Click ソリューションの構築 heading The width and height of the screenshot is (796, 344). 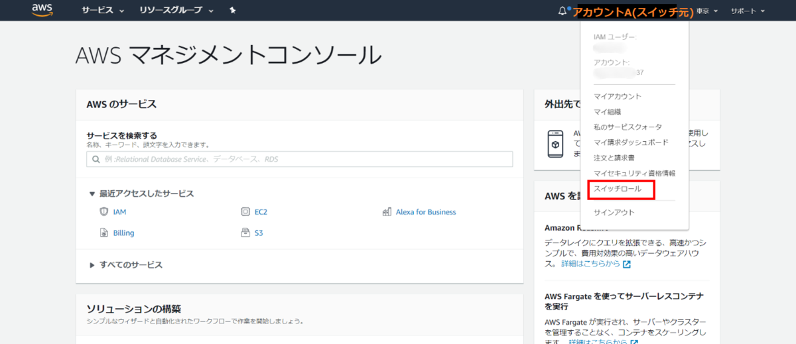tap(133, 309)
